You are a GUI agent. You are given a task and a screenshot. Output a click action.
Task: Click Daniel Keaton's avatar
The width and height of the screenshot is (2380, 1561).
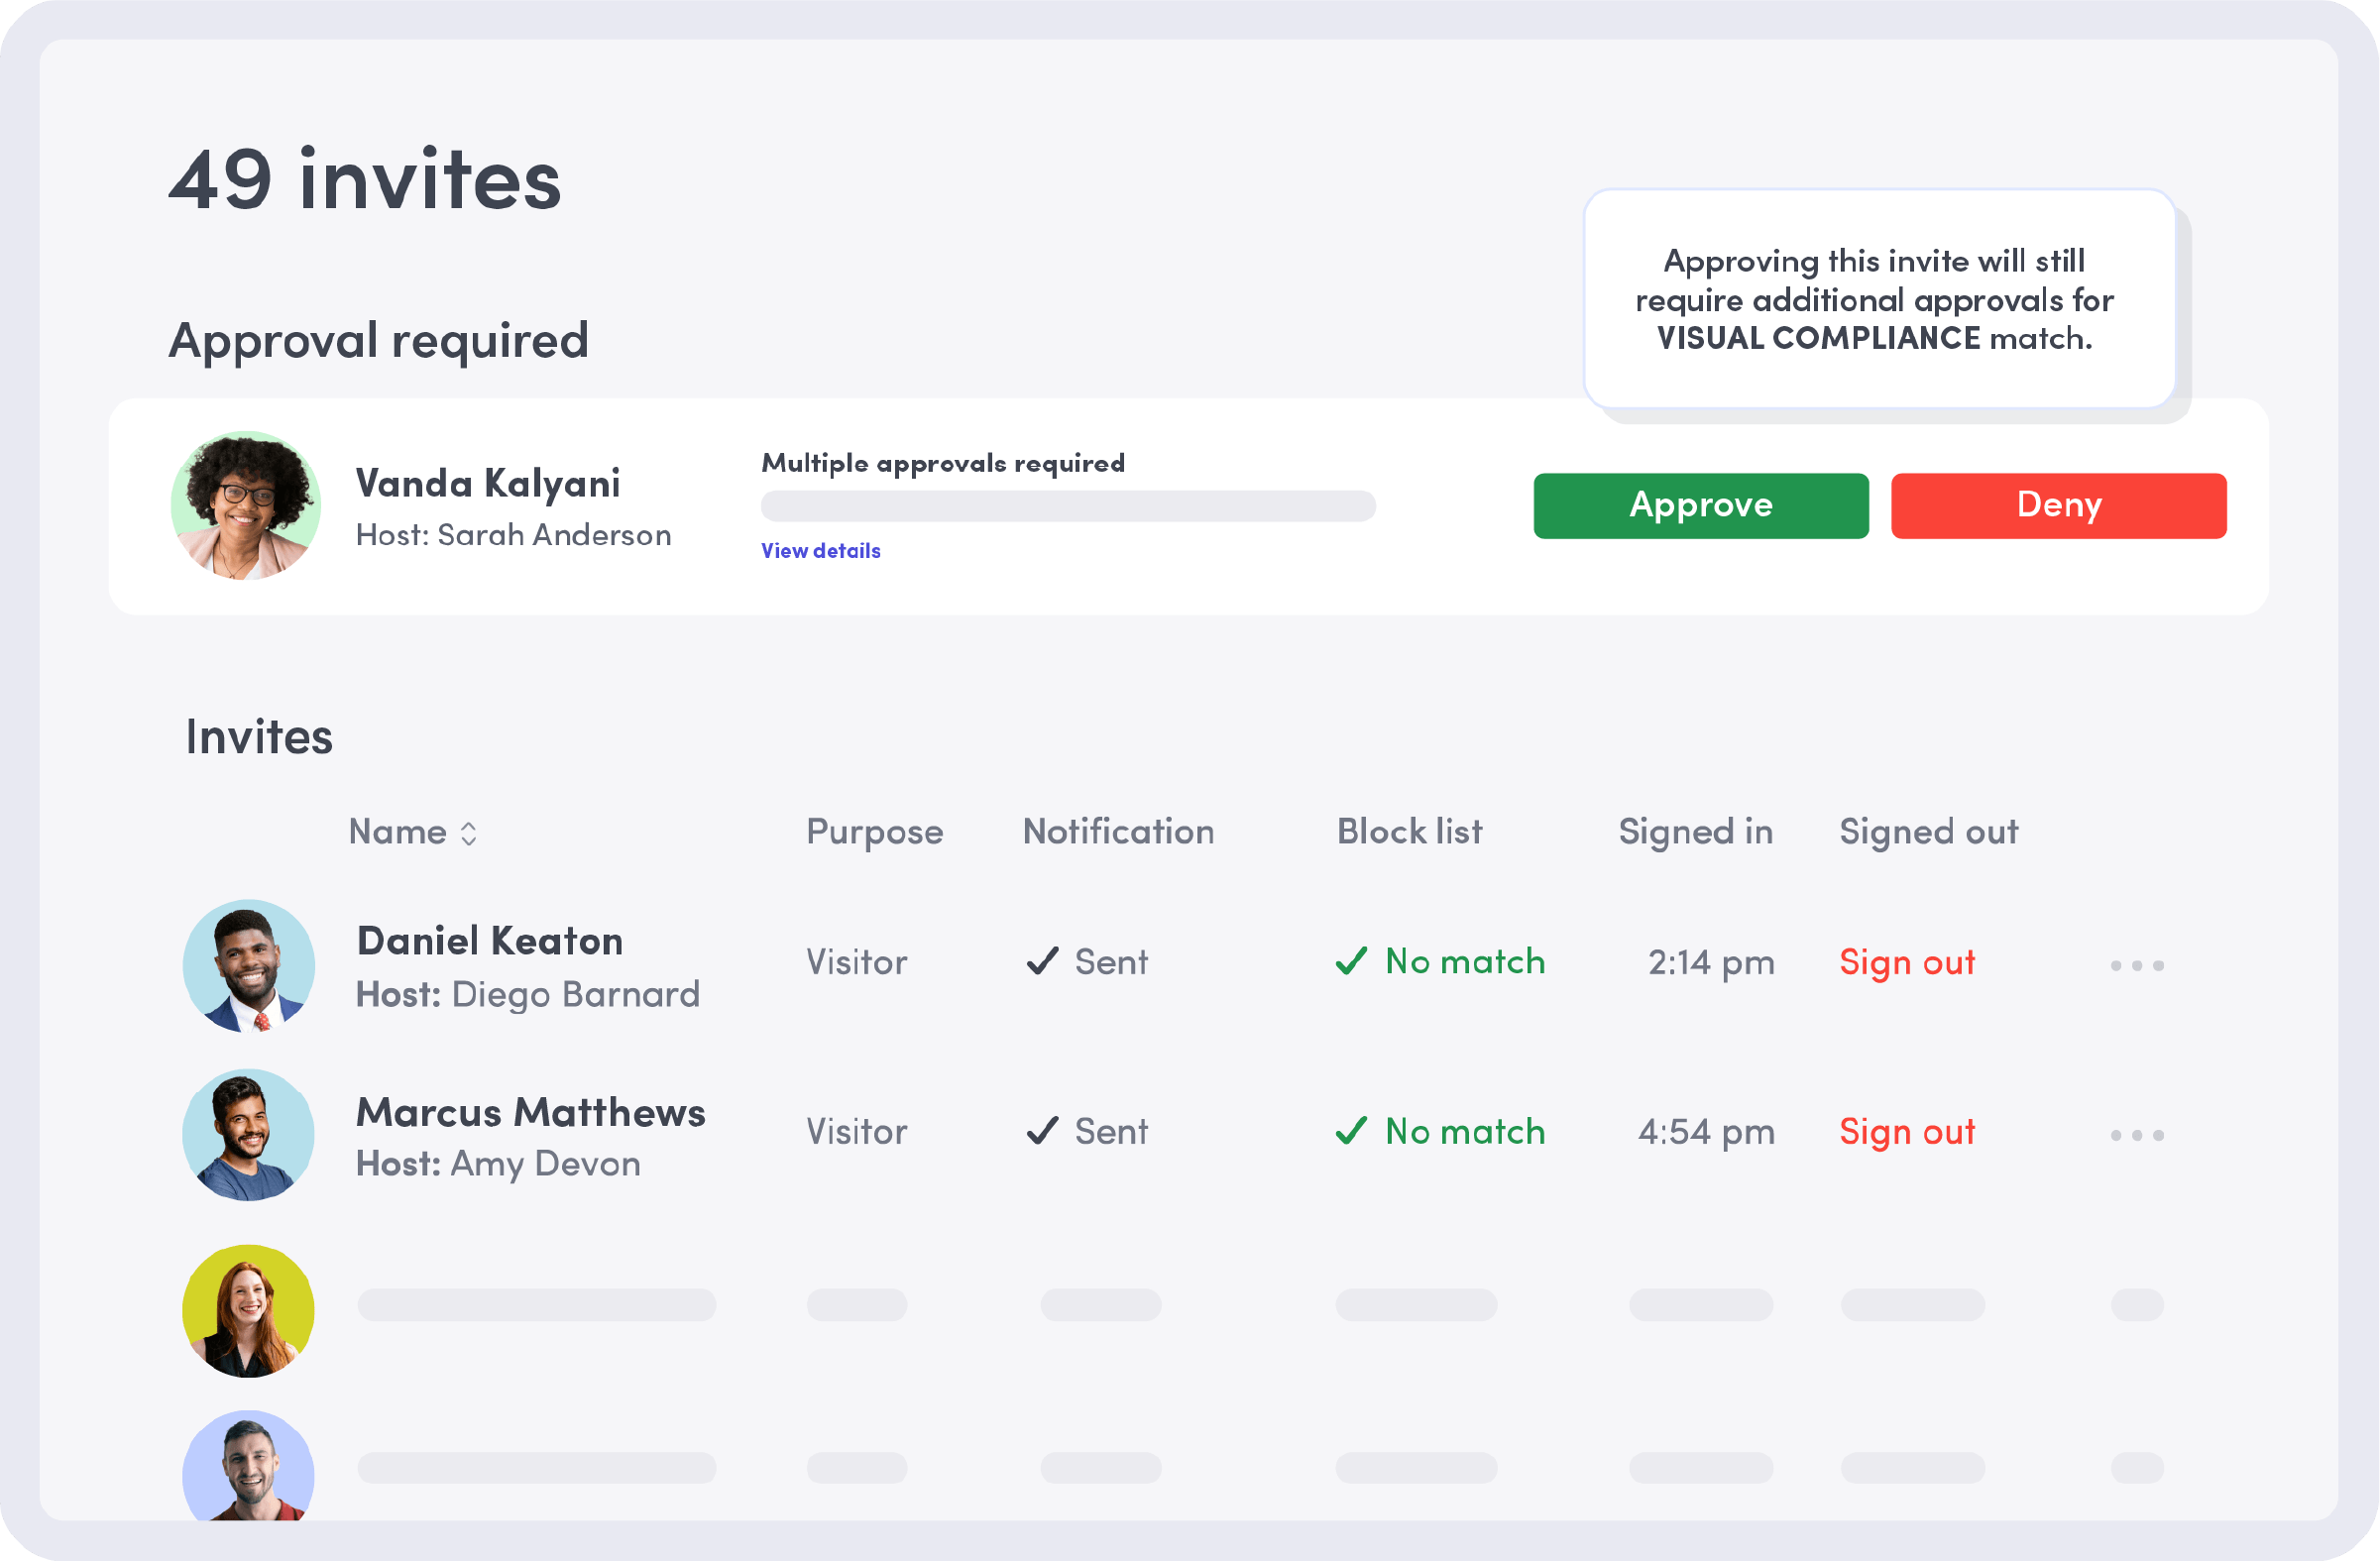[249, 966]
